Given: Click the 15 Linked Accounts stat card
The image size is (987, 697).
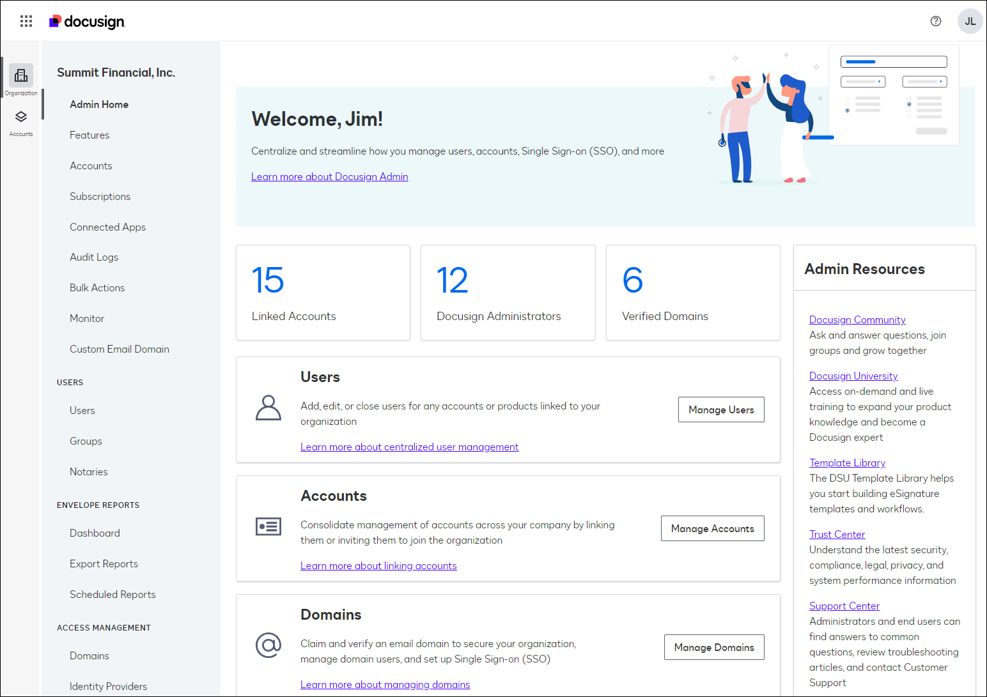Looking at the screenshot, I should point(323,293).
